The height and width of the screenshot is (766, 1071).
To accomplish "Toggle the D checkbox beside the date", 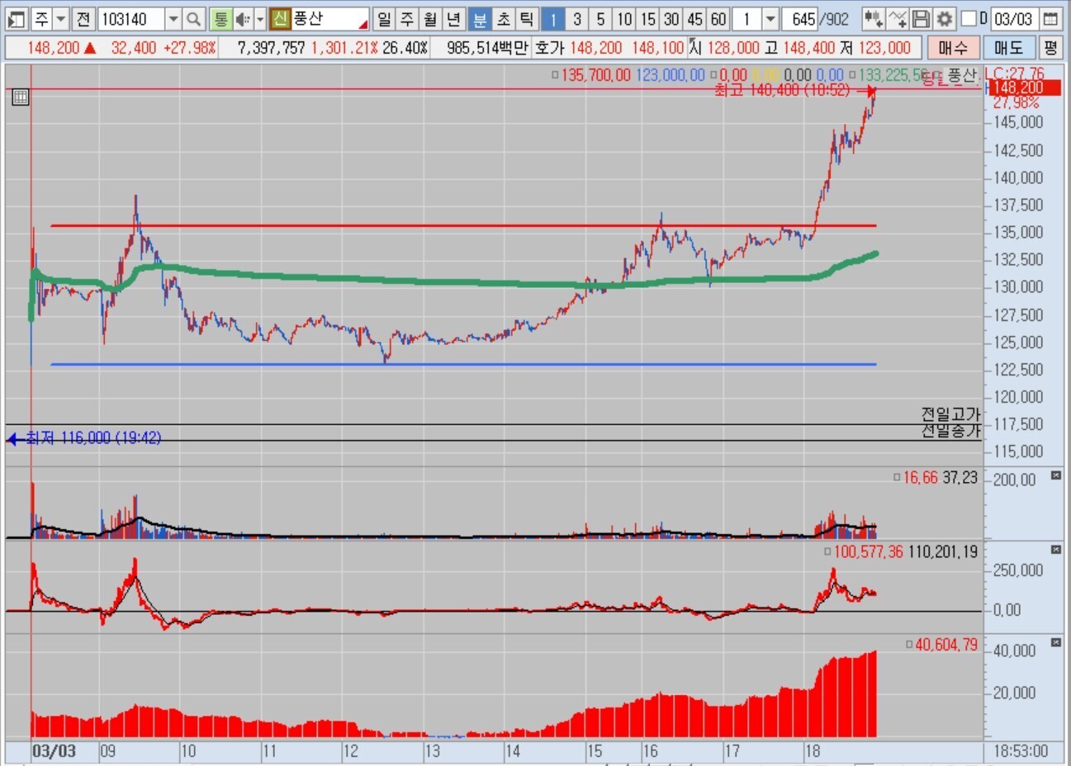I will click(969, 19).
